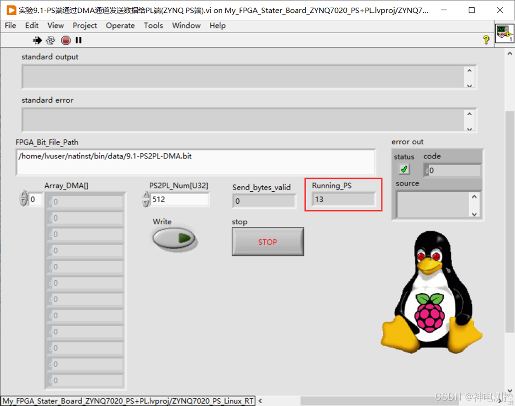Open the View menu

[x=56, y=26]
